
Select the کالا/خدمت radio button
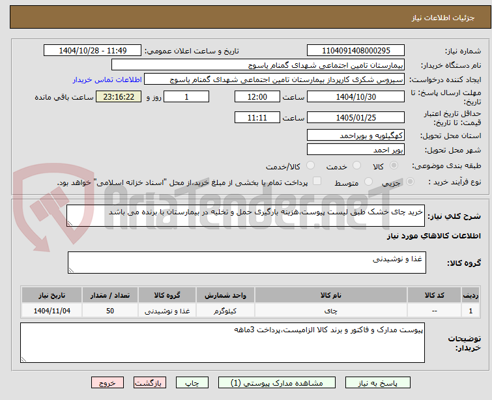click(x=310, y=165)
